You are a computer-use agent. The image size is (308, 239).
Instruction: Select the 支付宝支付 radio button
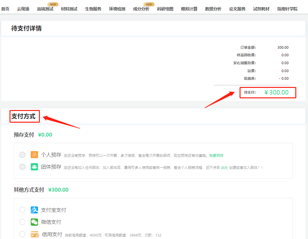[x=22, y=210]
